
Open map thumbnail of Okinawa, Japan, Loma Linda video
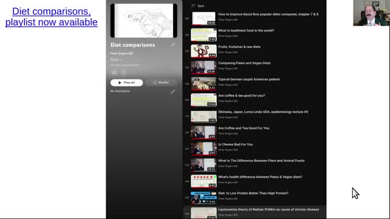point(204,116)
